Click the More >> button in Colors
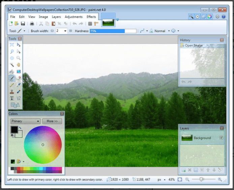This screenshot has width=234, height=190. click(52, 121)
